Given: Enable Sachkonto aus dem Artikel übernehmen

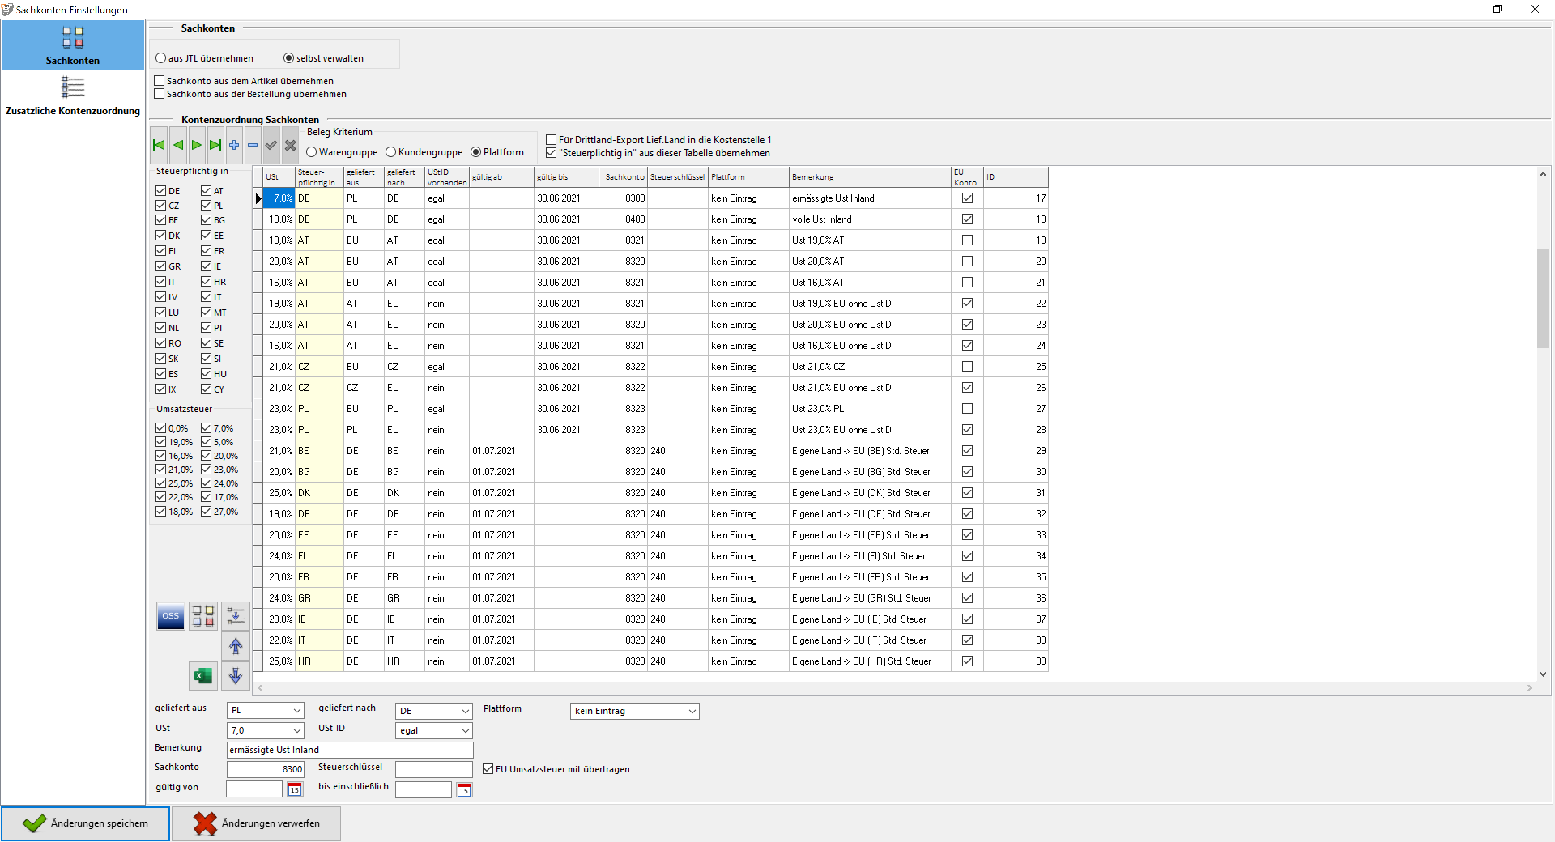Looking at the screenshot, I should point(160,81).
